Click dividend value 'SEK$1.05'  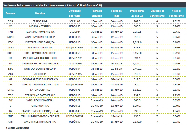pyautogui.click(x=75, y=21)
